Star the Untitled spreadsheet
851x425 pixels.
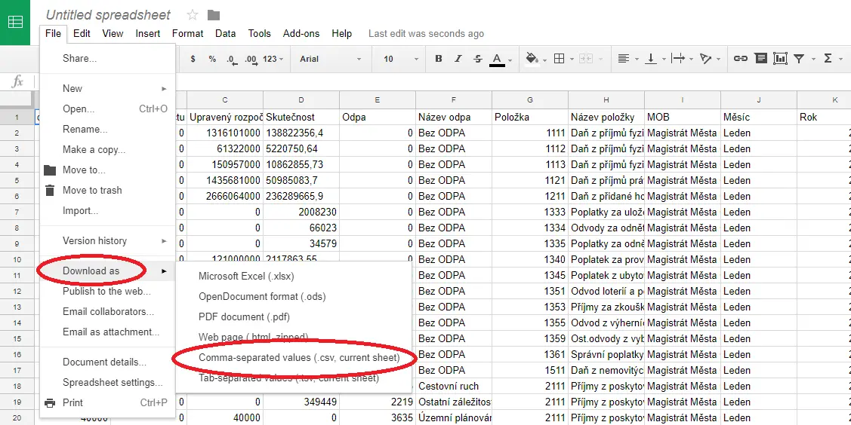point(192,14)
